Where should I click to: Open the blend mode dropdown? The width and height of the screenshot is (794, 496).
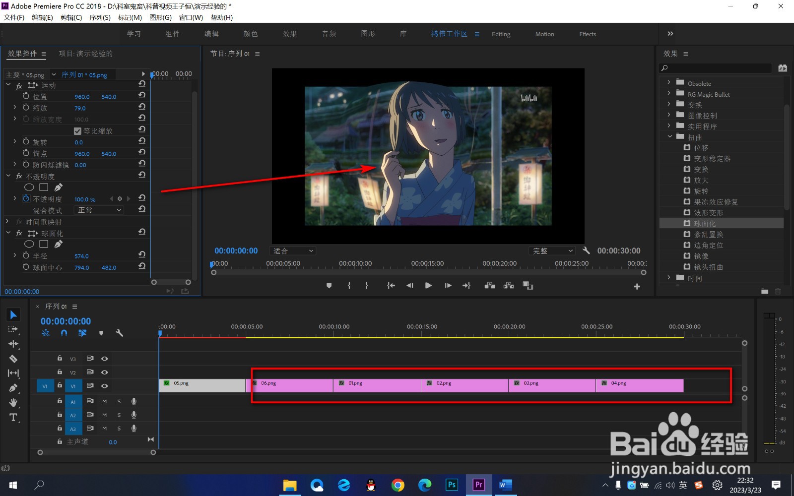[99, 210]
